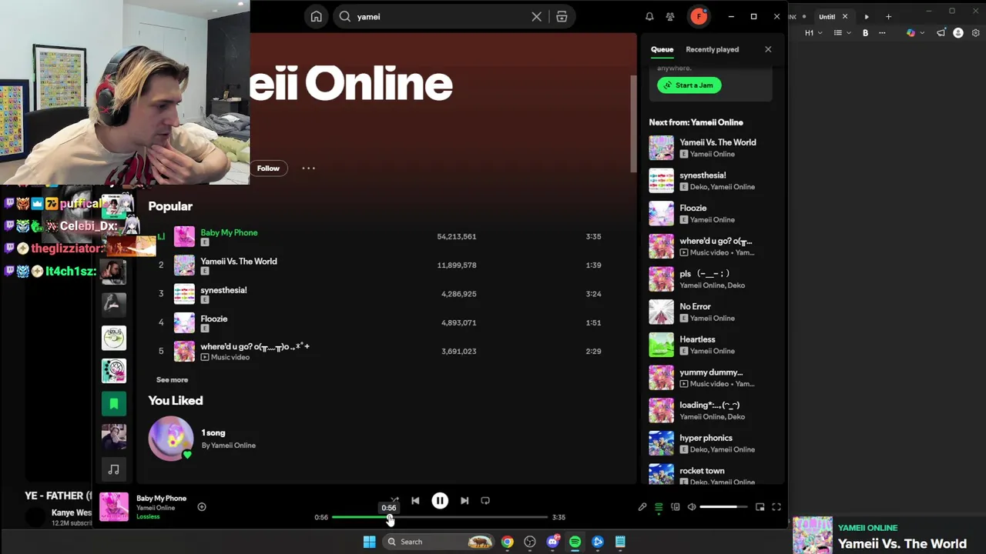The height and width of the screenshot is (554, 986).
Task: Select hyper phonics in the queue
Action: (x=709, y=443)
